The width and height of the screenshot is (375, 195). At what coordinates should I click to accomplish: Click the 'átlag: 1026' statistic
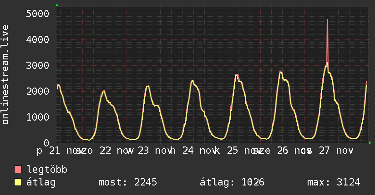(232, 182)
